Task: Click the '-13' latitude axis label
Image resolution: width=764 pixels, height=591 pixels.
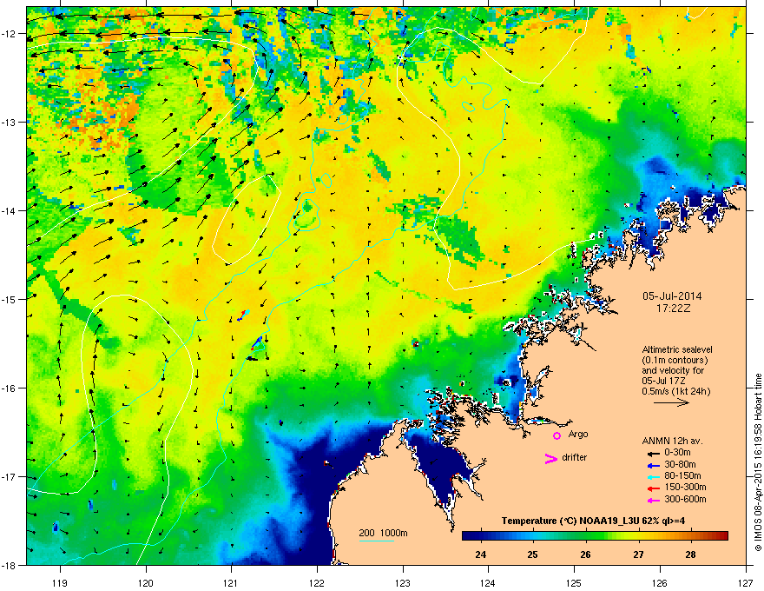Action: (9, 122)
